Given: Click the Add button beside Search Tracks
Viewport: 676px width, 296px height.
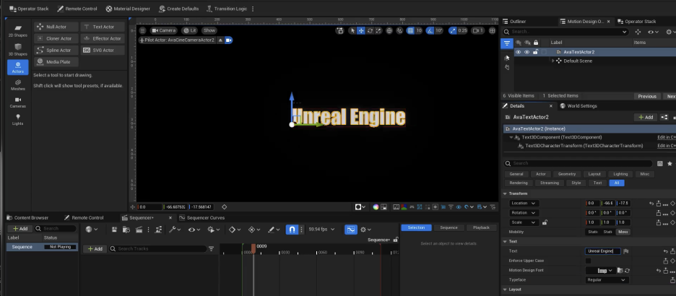Looking at the screenshot, I should (x=95, y=249).
